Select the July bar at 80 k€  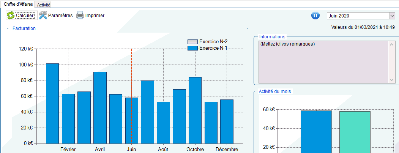(x=148, y=112)
